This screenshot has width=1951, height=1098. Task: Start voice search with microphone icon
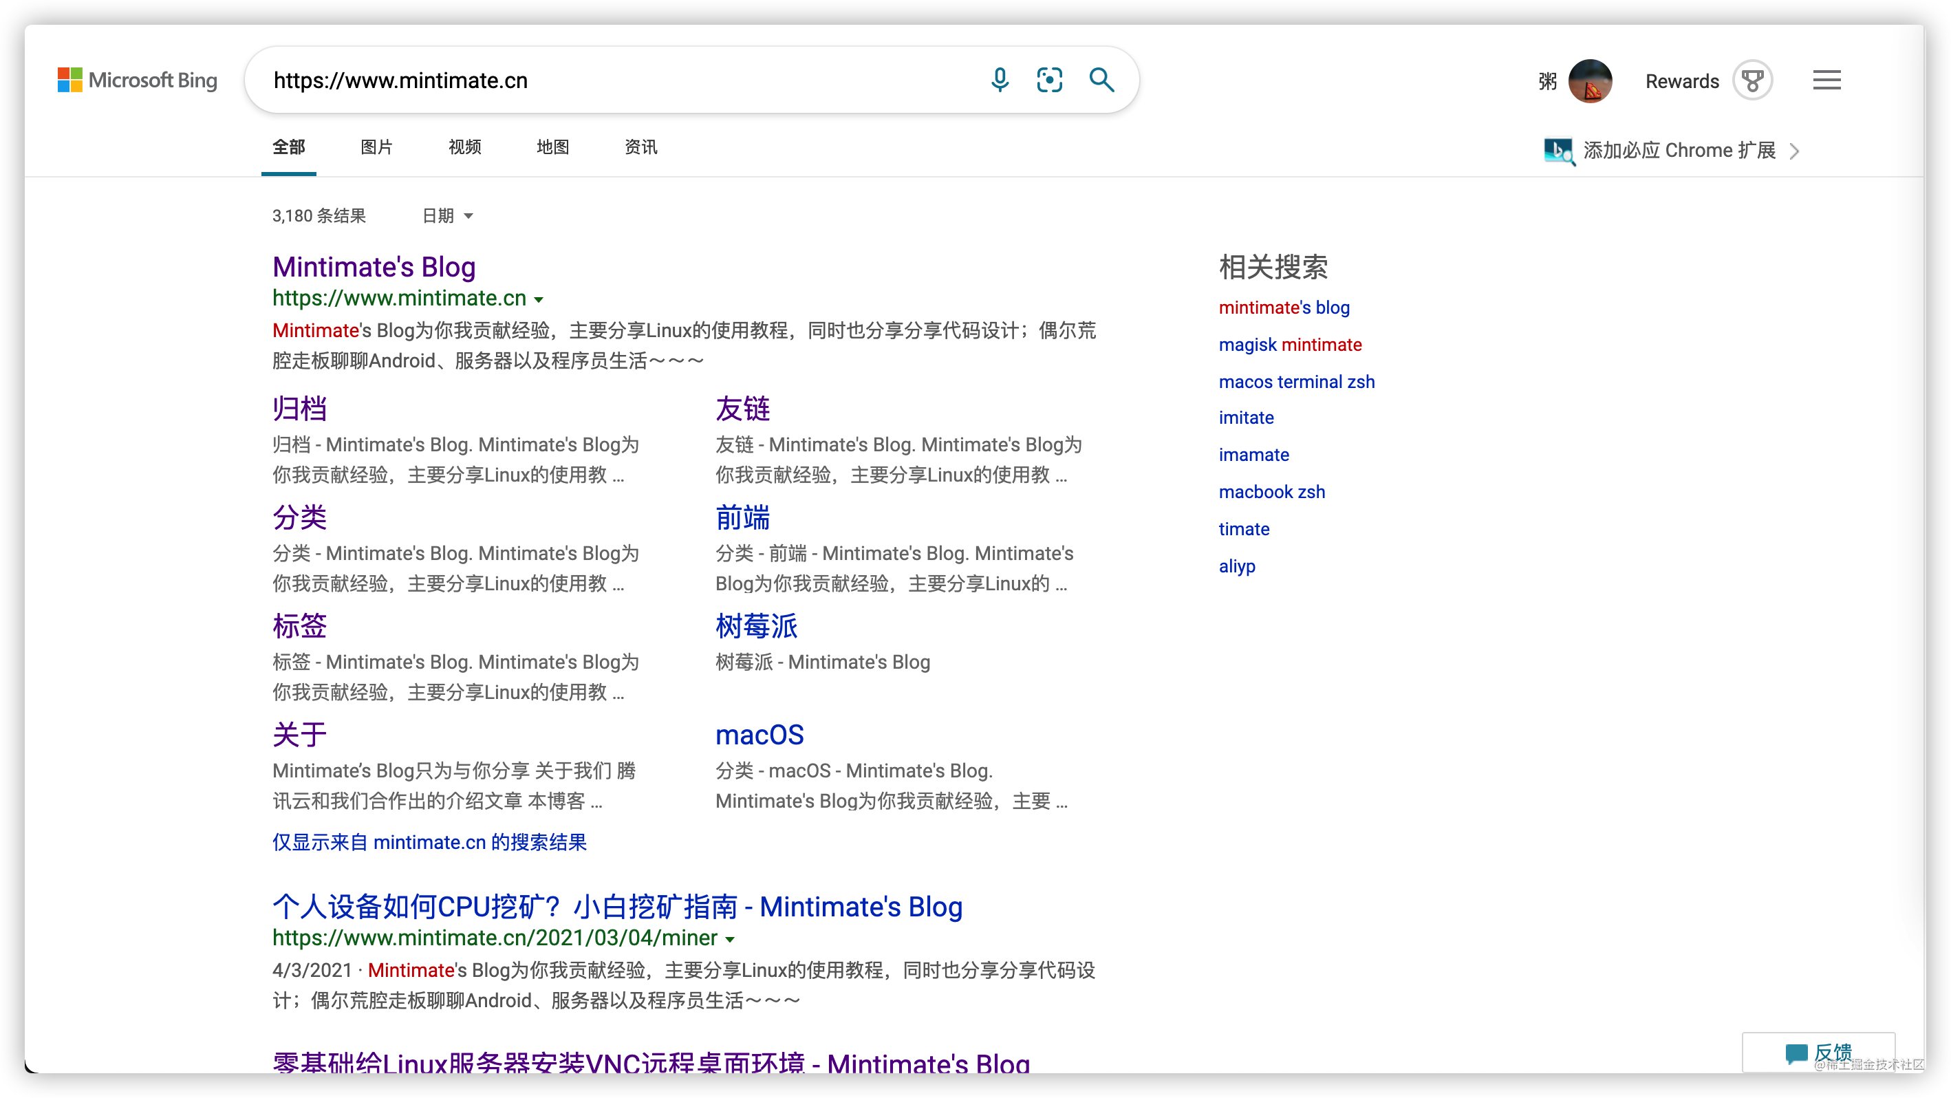point(1000,80)
